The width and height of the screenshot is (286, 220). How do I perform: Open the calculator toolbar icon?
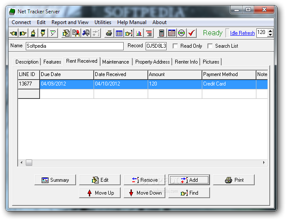coord(161,33)
